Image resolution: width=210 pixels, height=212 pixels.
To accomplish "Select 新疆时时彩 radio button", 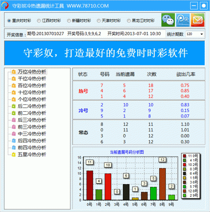I will 69,20.
